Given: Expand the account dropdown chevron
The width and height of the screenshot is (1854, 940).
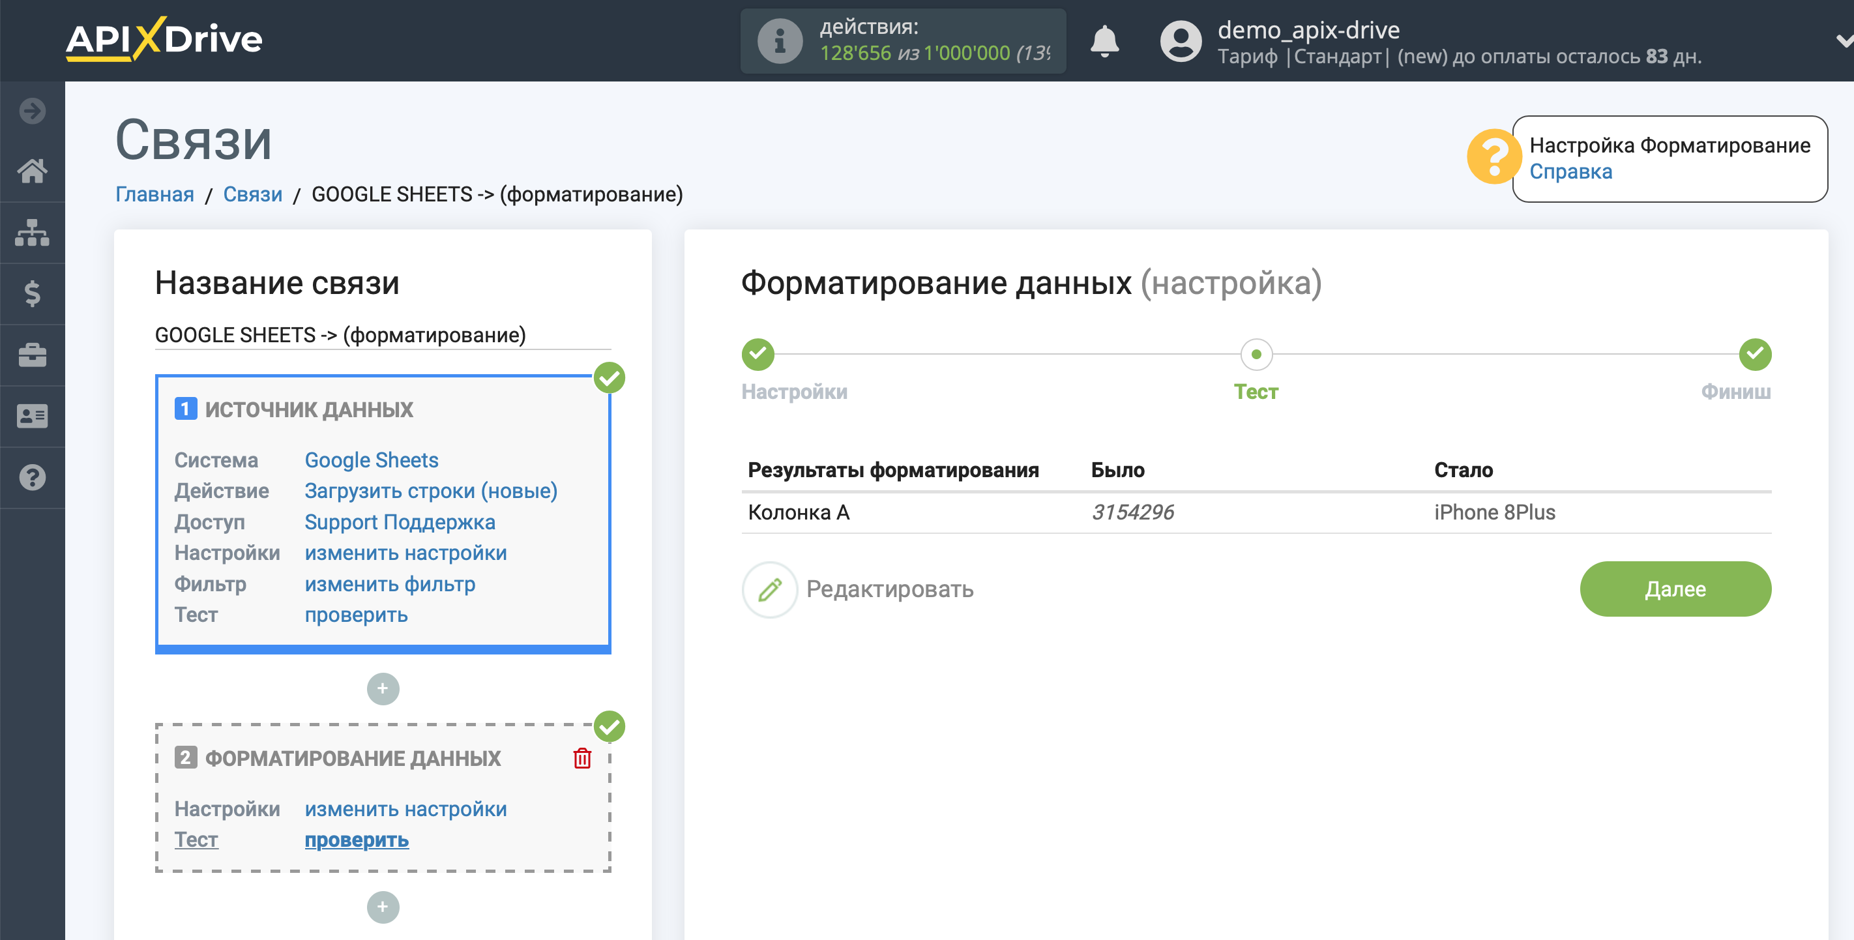Looking at the screenshot, I should (1844, 41).
